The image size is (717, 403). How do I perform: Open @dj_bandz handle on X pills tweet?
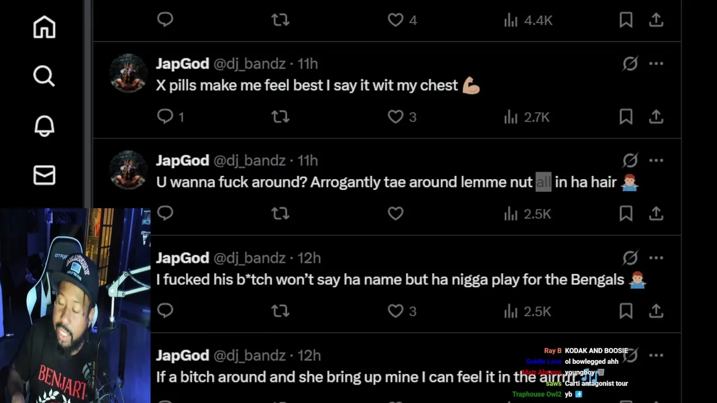[249, 64]
